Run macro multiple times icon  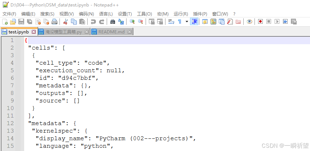pyautogui.click(x=285, y=22)
